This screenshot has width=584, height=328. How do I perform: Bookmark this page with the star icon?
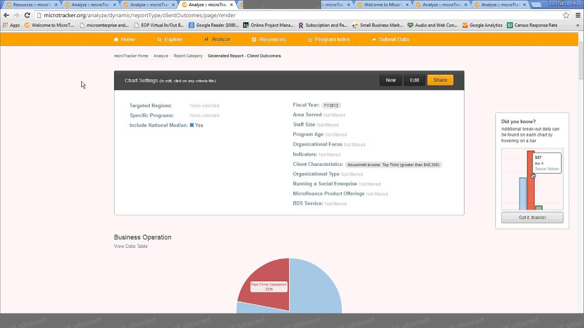tap(566, 15)
